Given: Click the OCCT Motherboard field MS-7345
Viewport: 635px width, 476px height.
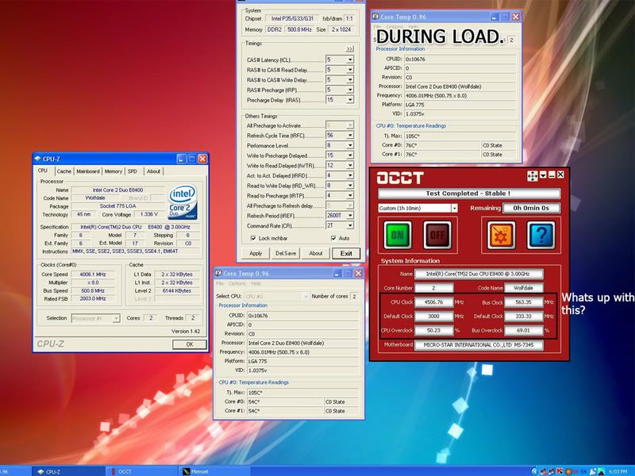Looking at the screenshot, I should click(x=479, y=345).
